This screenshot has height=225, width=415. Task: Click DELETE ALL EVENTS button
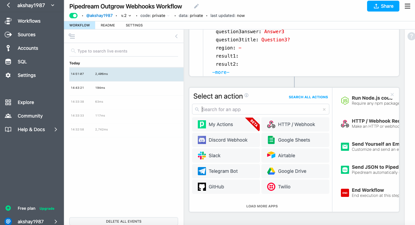[124, 221]
